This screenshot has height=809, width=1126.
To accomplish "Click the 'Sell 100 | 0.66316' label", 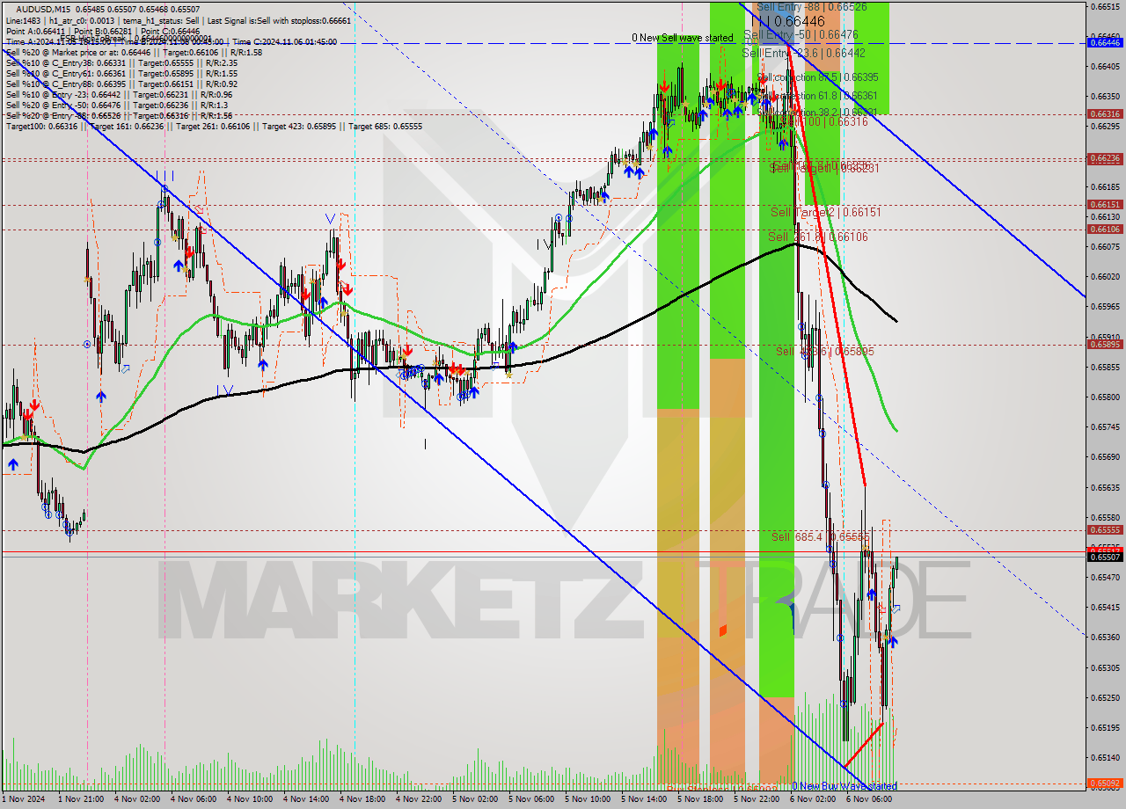I will point(818,121).
